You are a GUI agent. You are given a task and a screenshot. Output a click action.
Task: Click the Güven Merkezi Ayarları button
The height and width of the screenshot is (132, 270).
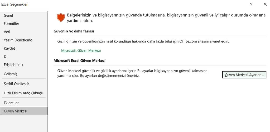click(x=244, y=75)
